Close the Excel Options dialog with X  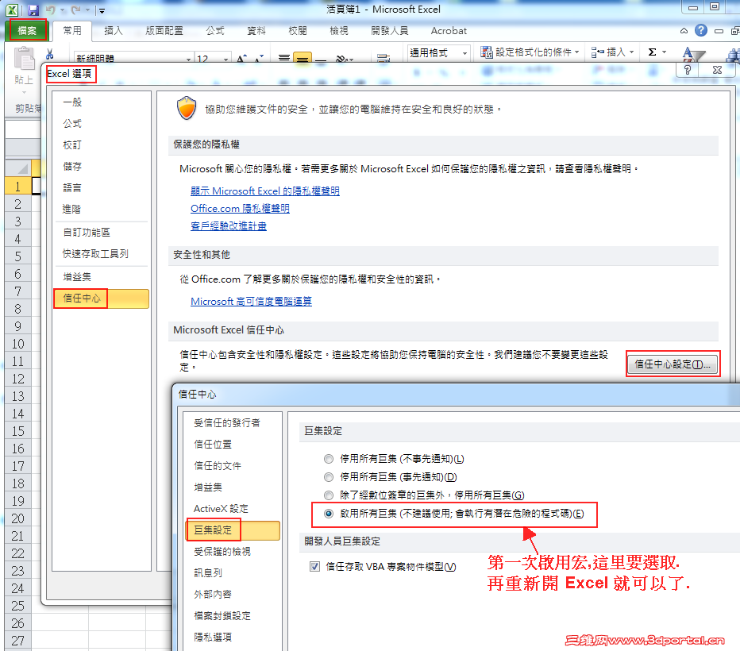tap(717, 70)
